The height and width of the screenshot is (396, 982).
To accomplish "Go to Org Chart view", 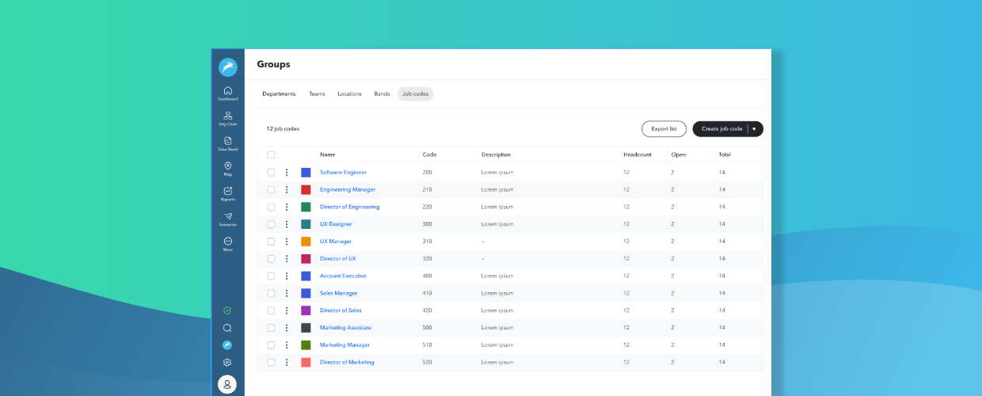I will click(x=227, y=118).
